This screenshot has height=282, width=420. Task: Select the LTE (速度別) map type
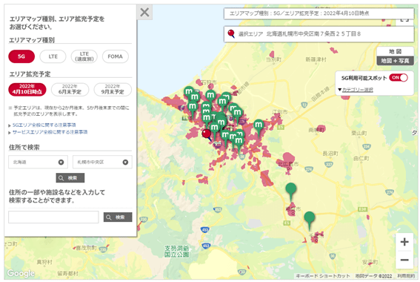pyautogui.click(x=84, y=56)
